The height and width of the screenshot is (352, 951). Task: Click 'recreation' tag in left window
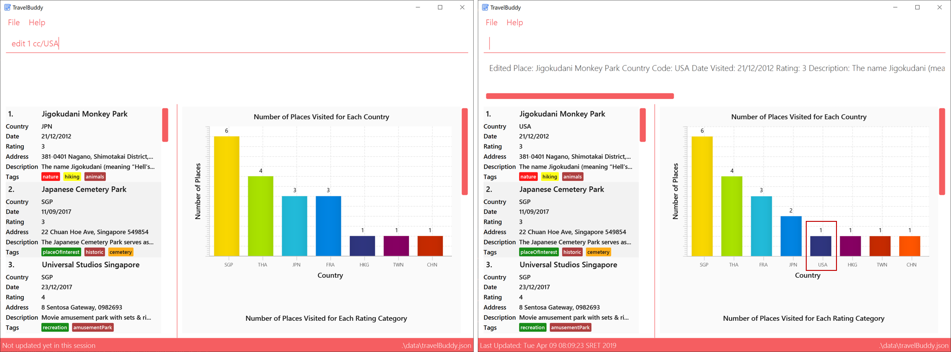pyautogui.click(x=55, y=328)
